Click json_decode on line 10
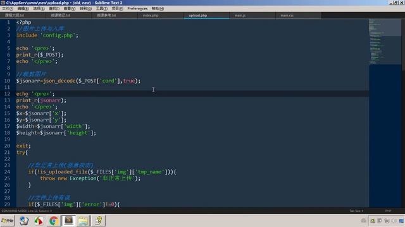The width and height of the screenshot is (405, 227). pos(59,81)
